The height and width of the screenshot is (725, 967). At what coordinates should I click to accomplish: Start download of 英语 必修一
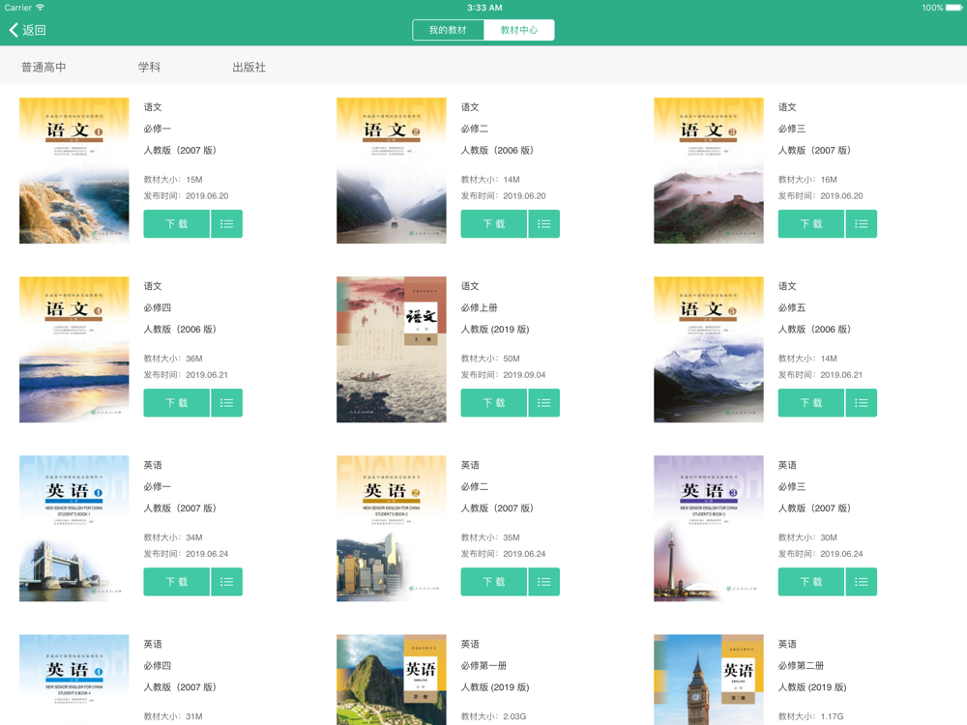coord(176,581)
